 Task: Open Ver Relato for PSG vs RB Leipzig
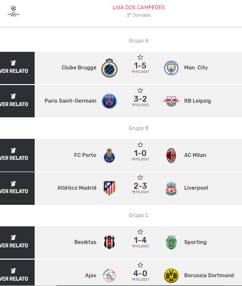[17, 101]
